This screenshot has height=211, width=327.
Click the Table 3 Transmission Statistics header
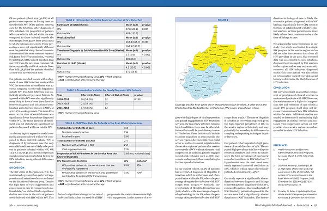tap(104, 90)
